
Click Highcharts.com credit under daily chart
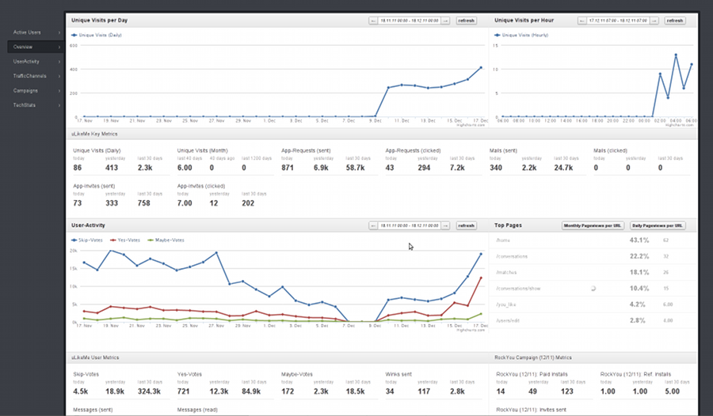(471, 125)
